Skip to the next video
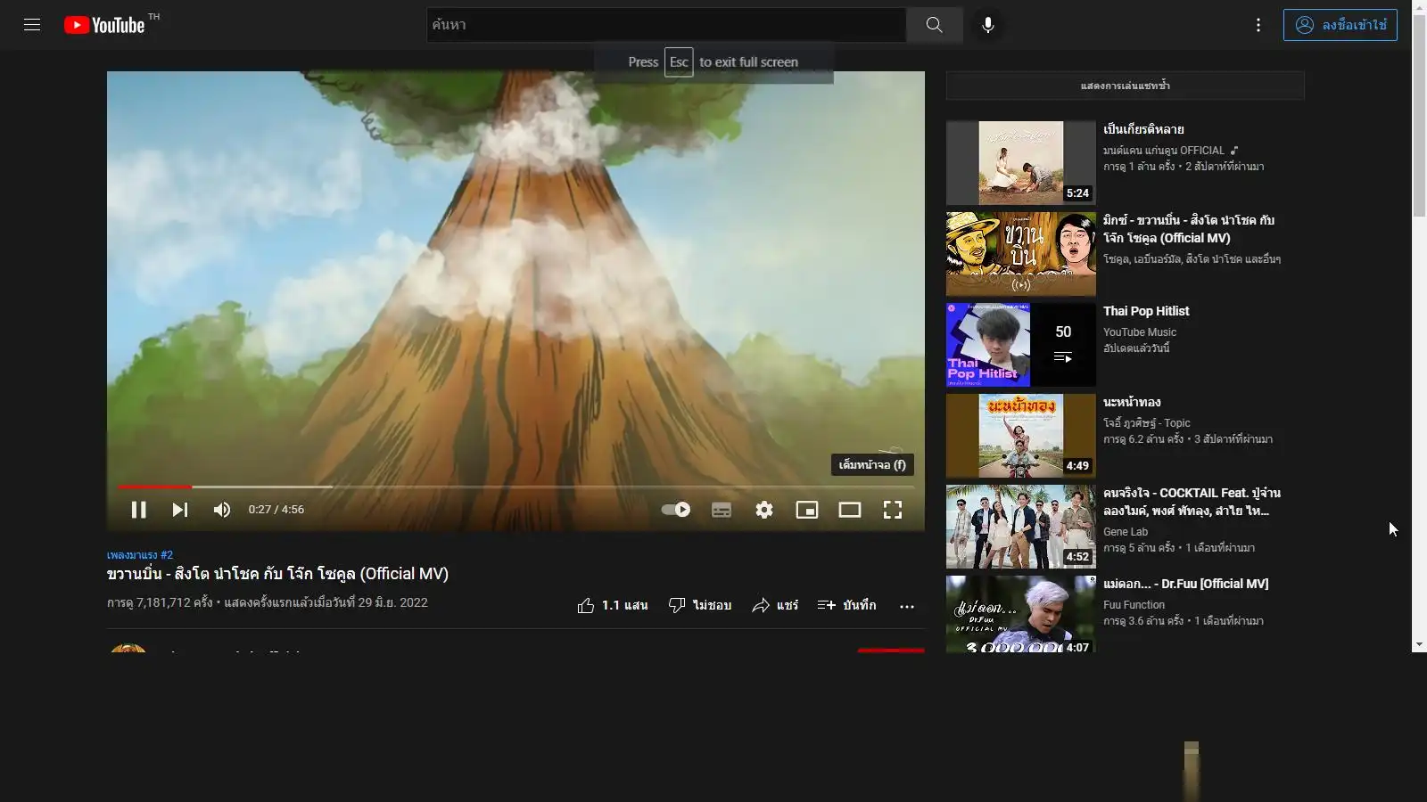This screenshot has width=1427, height=802. [180, 510]
